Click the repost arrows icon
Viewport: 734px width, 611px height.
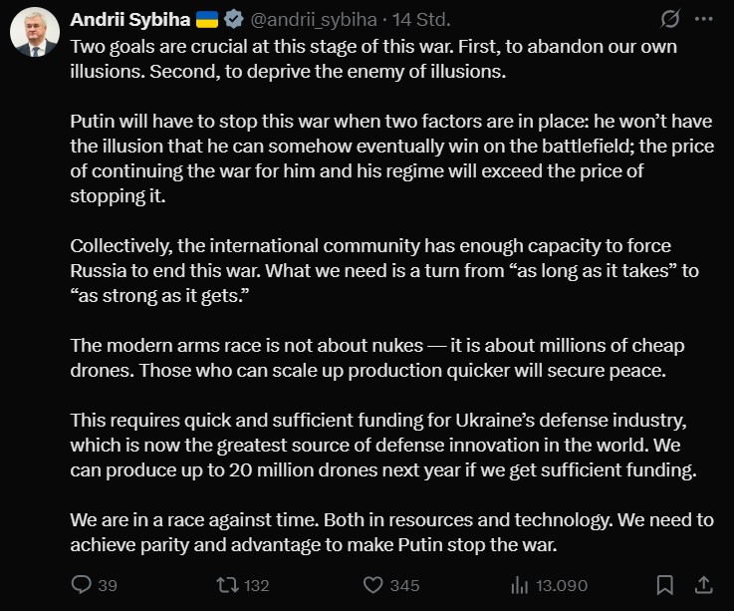225,584
